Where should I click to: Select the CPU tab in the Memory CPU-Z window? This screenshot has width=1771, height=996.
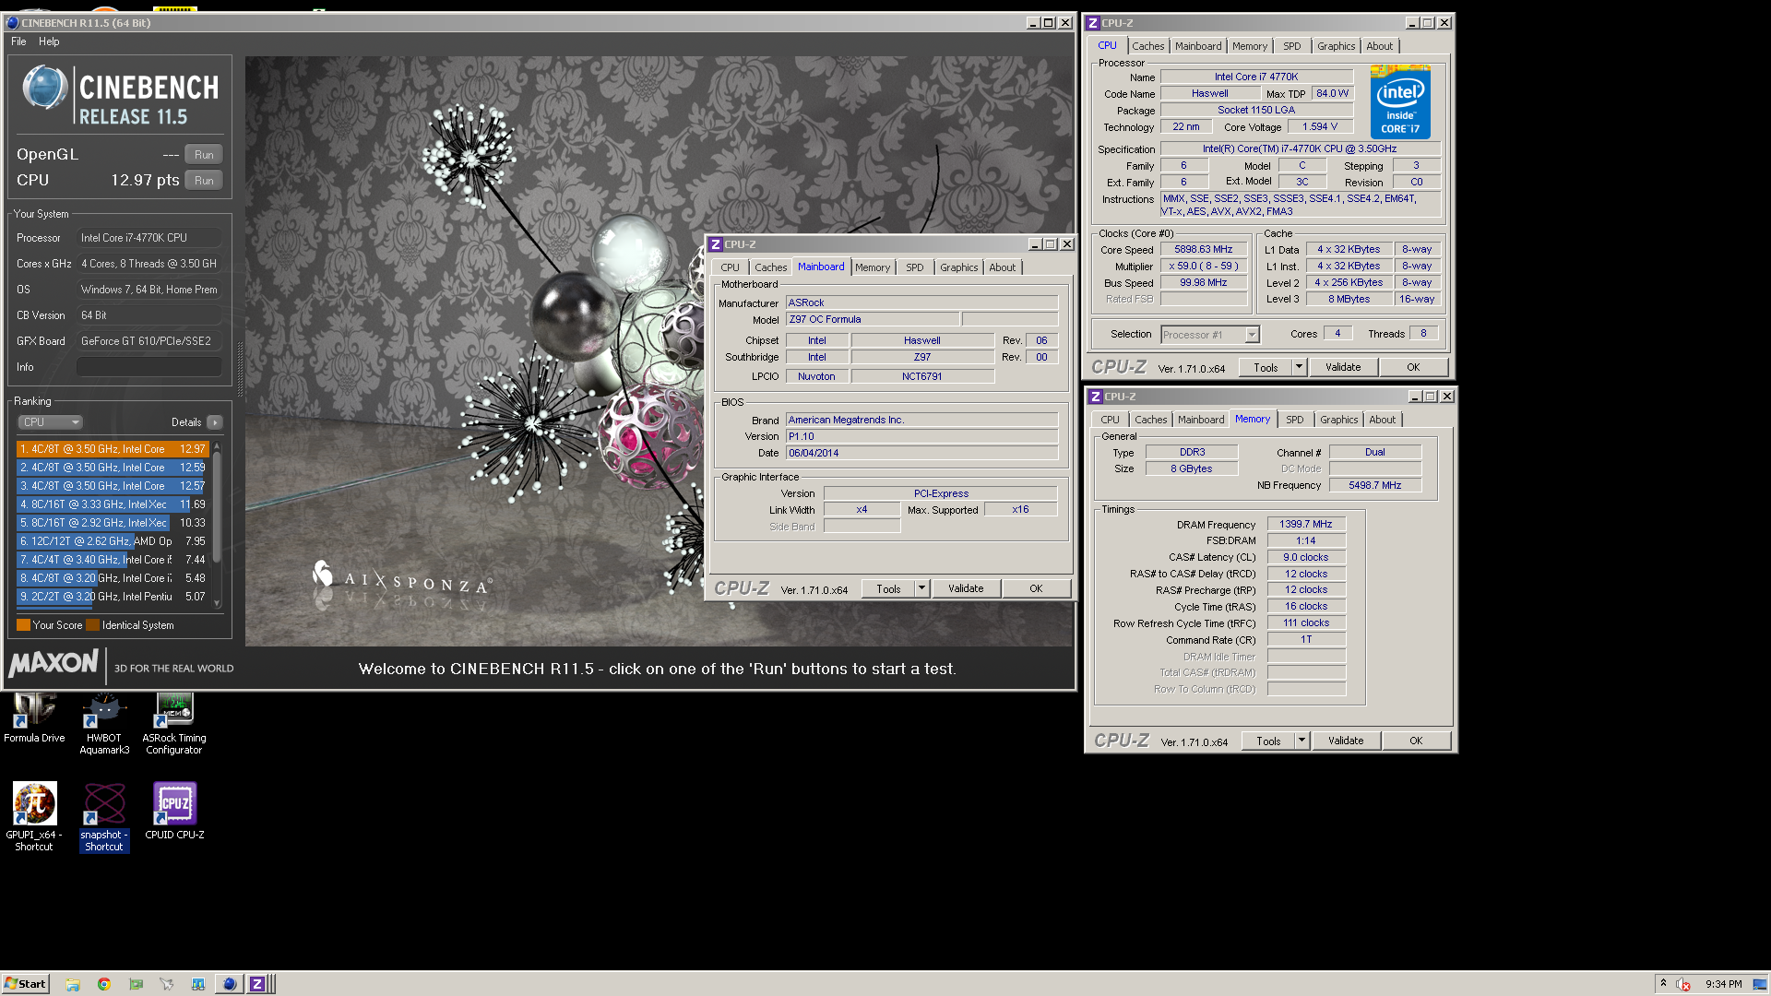pos(1110,420)
